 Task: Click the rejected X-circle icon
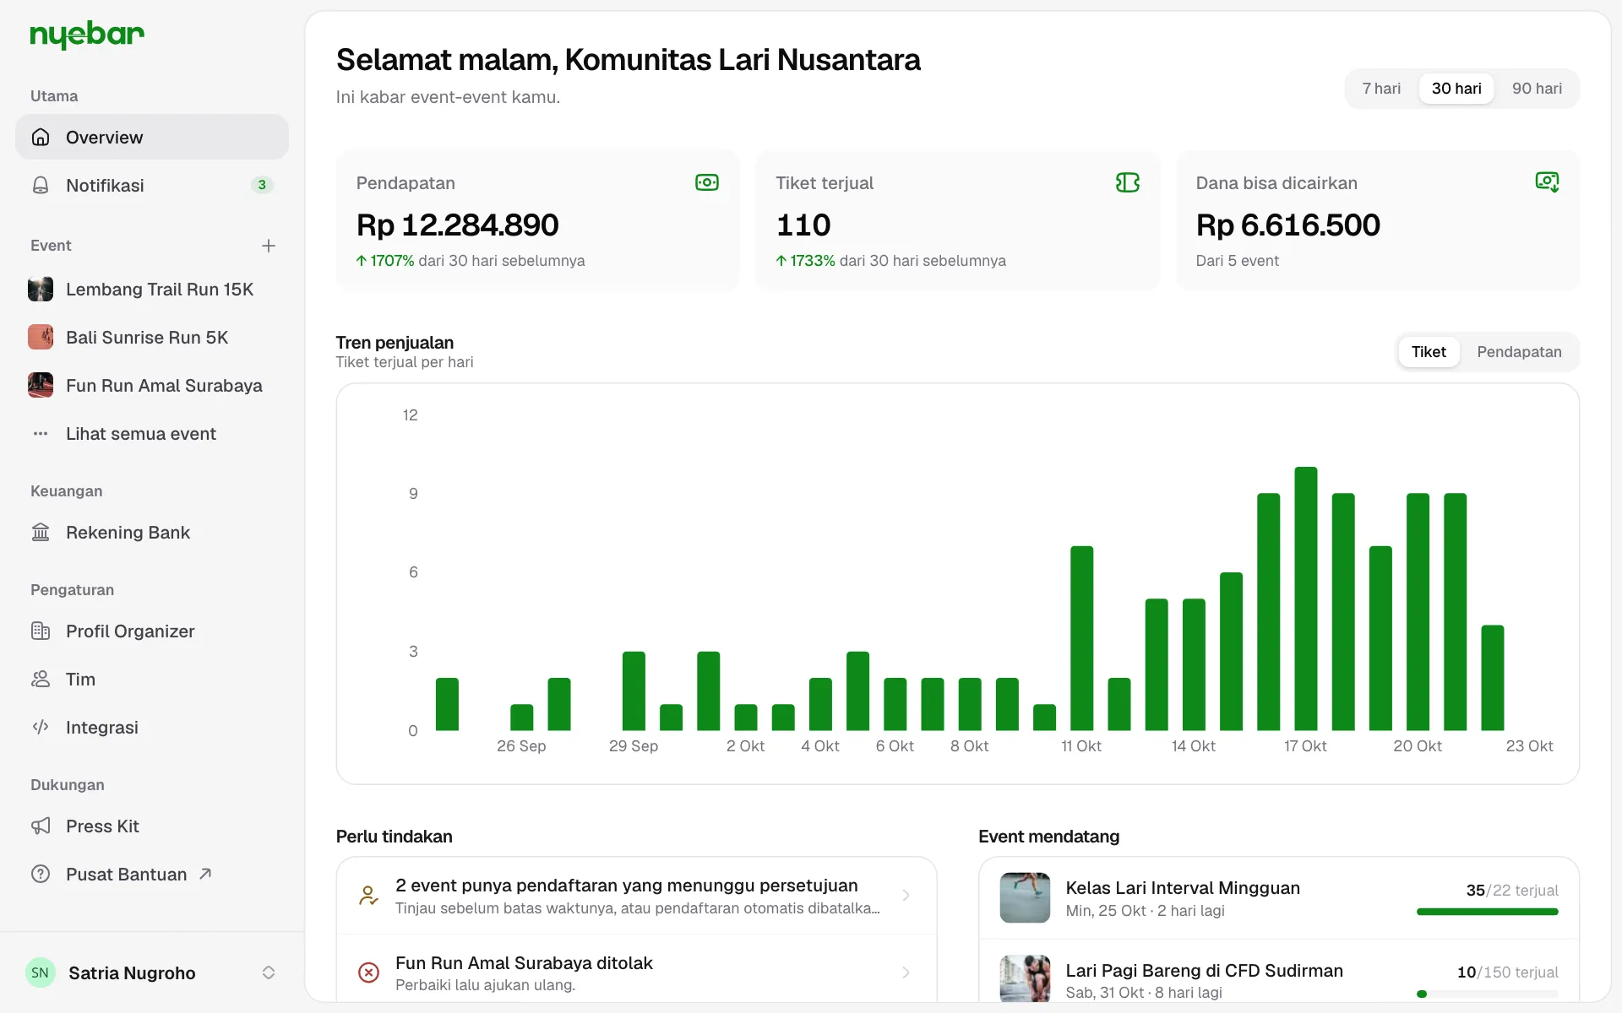pos(368,972)
